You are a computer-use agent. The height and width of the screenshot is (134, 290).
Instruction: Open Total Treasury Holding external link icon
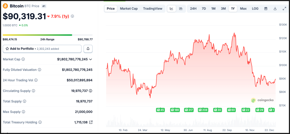click(91, 122)
